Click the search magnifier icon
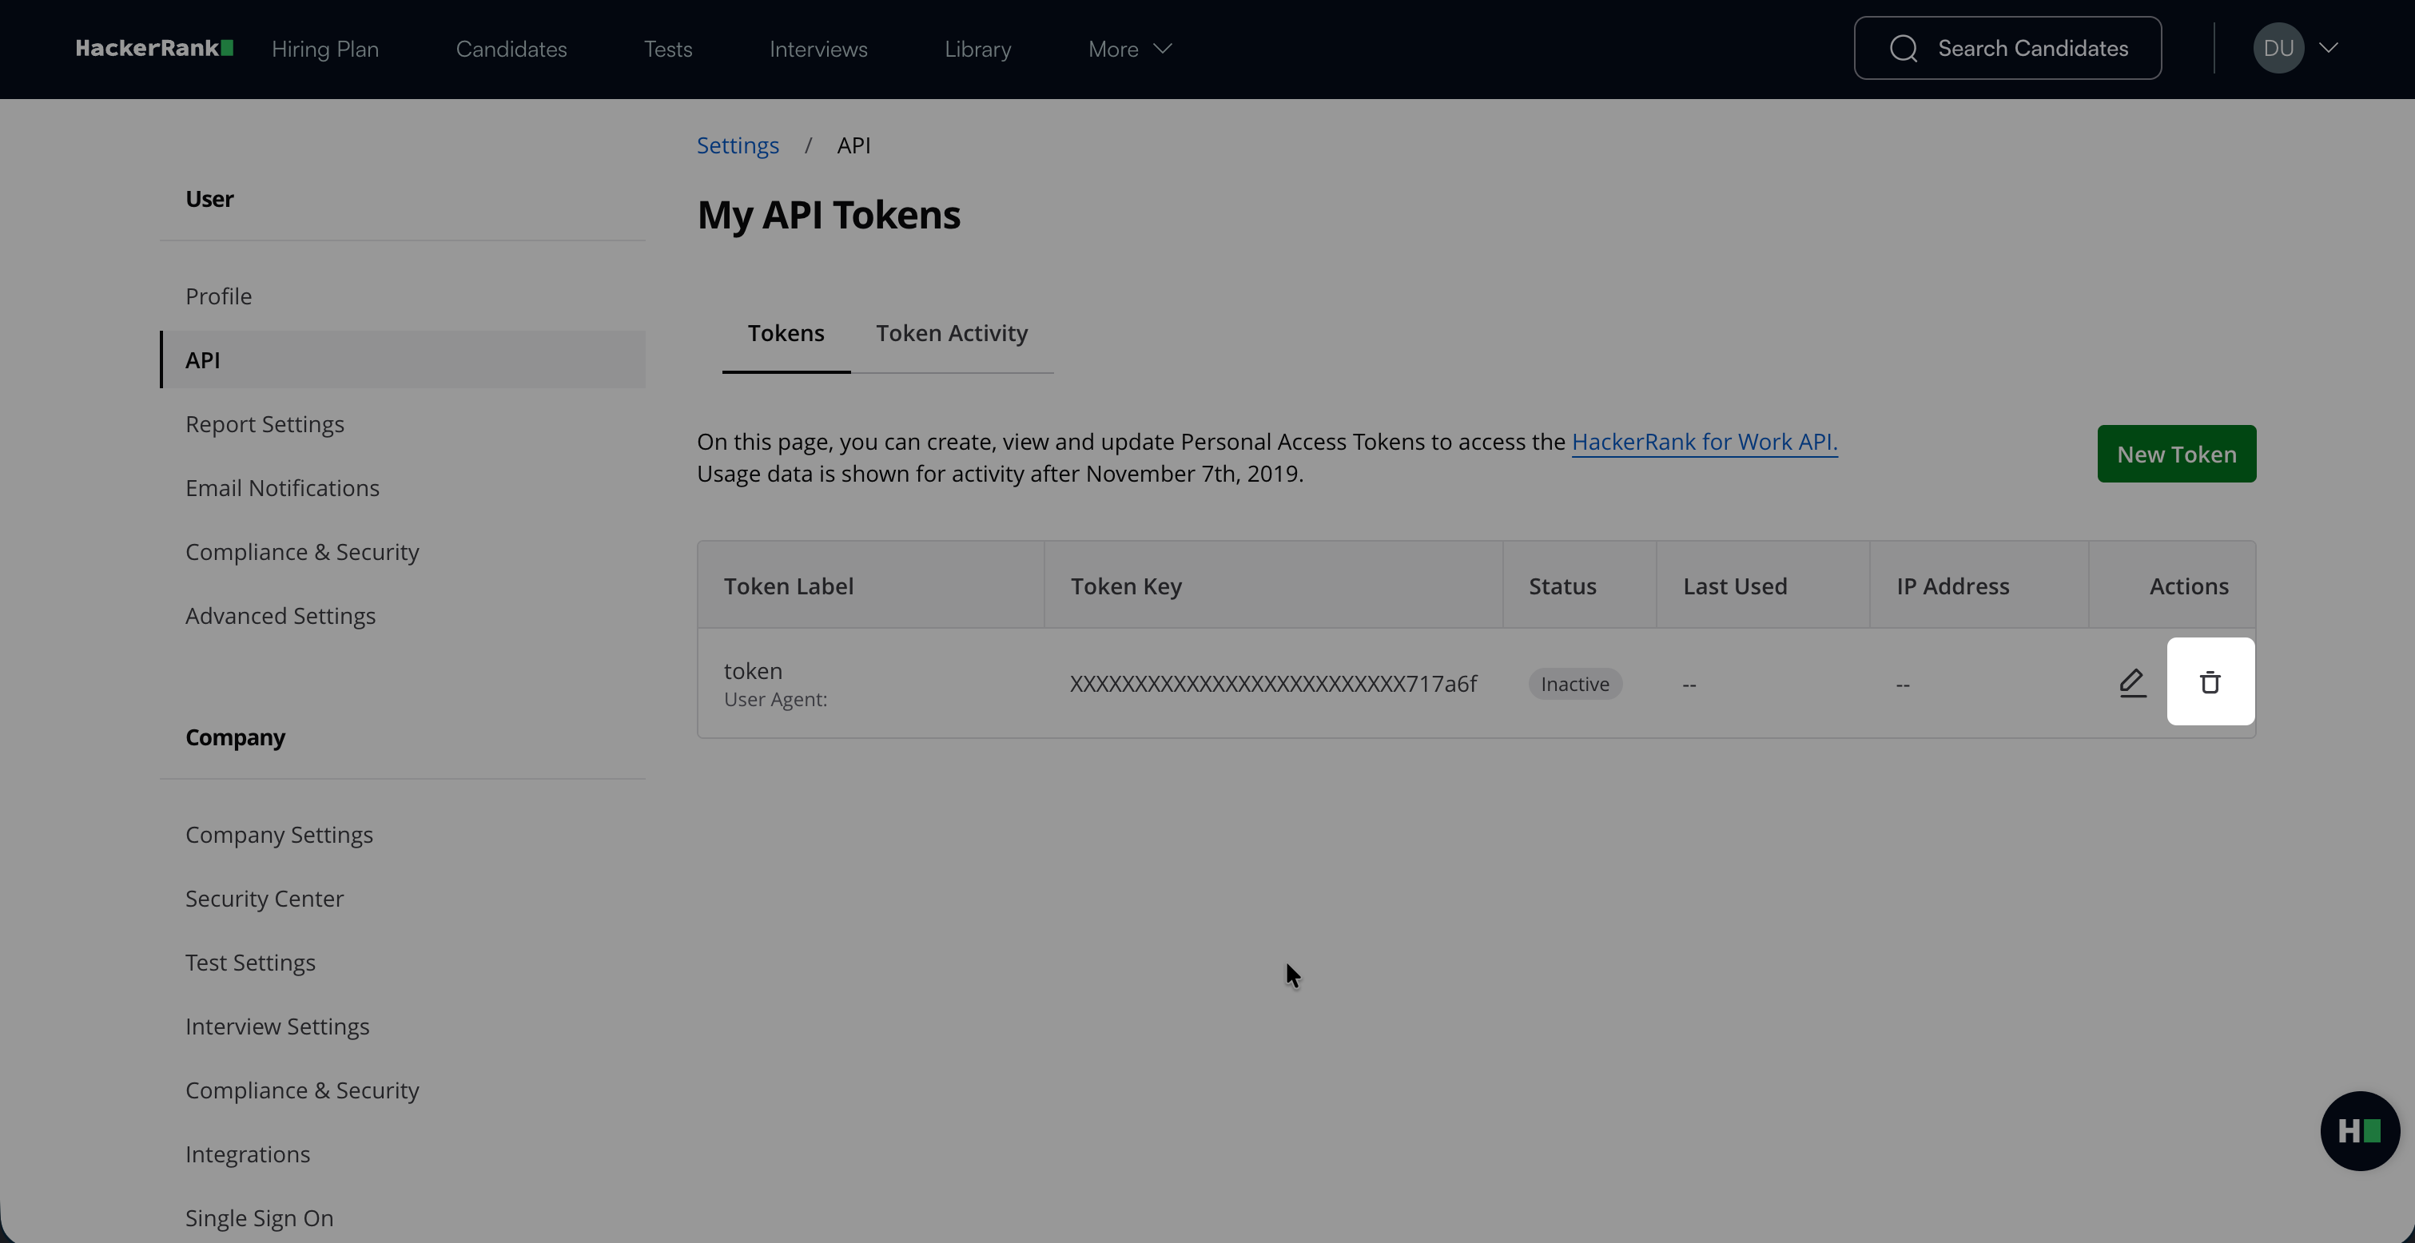This screenshot has height=1243, width=2415. [x=1903, y=49]
